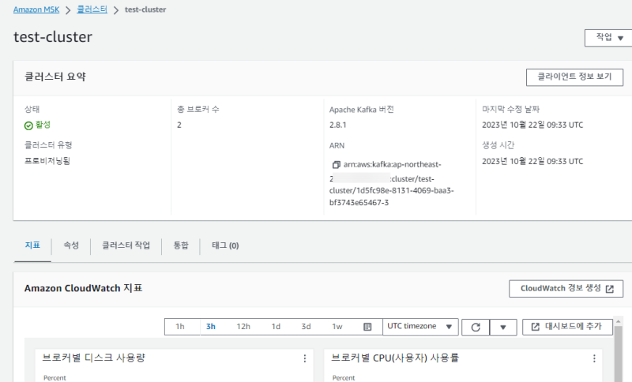Click the copy ARN icon
Screen dimensions: 632x382
click(x=336, y=165)
